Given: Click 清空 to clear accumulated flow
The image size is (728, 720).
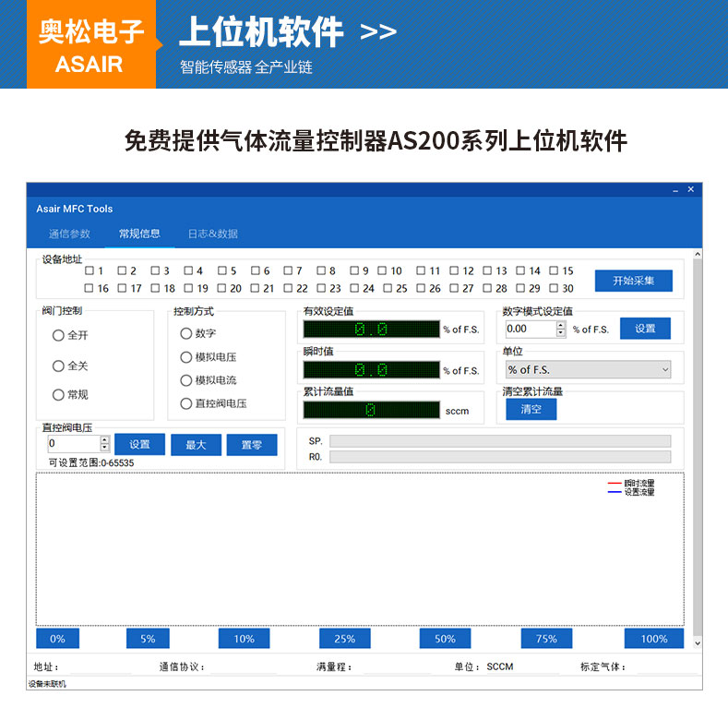Looking at the screenshot, I should 531,409.
